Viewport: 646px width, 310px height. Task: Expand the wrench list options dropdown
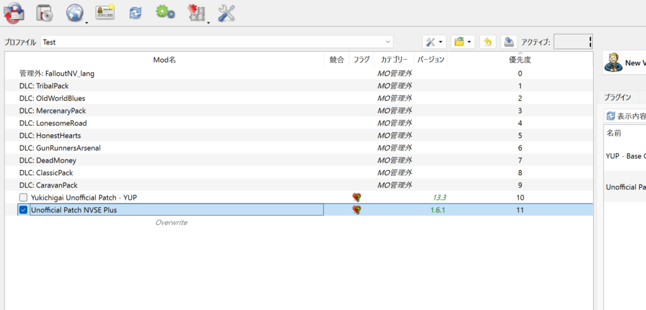tap(434, 42)
